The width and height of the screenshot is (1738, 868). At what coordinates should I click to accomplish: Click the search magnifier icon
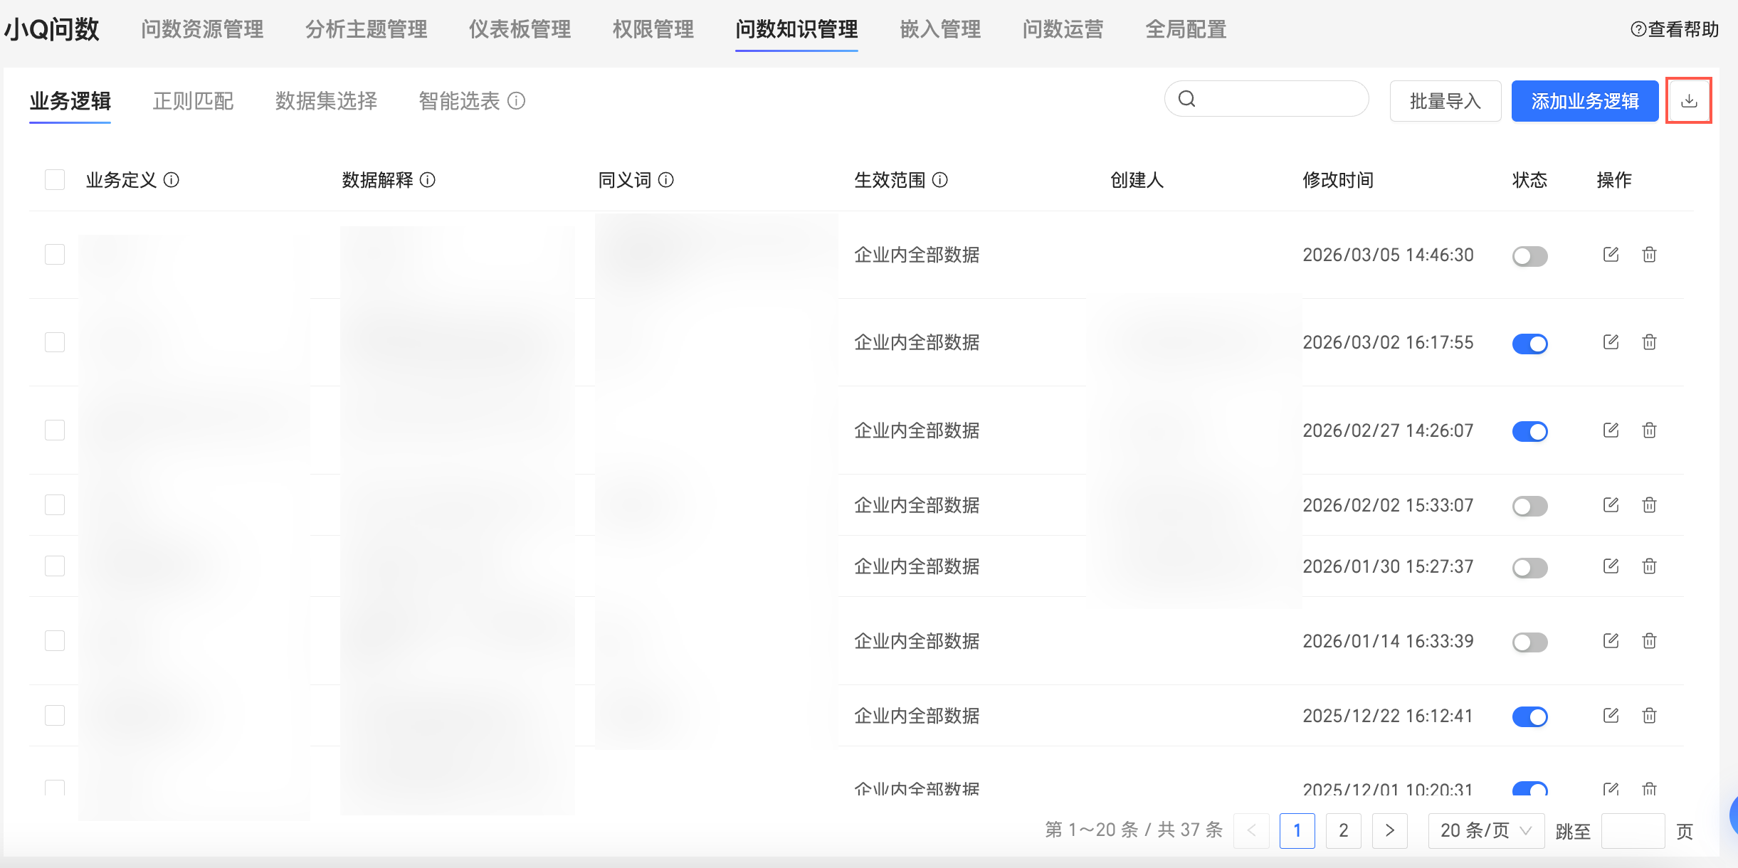point(1186,99)
